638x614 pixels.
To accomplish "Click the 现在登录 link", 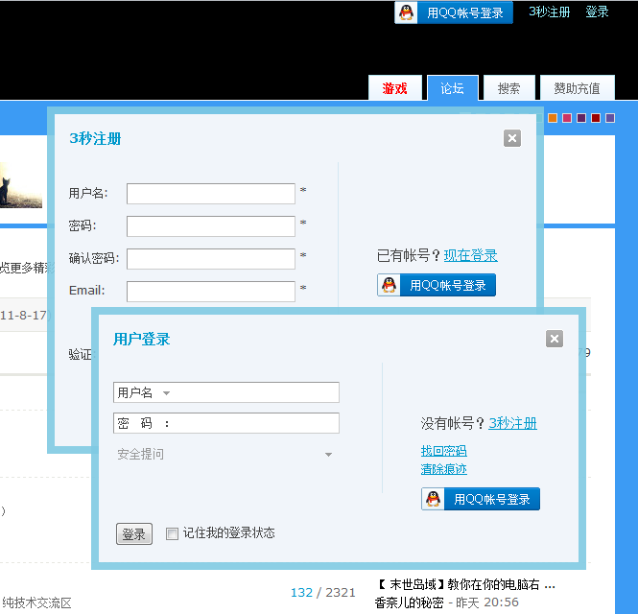I will (470, 255).
